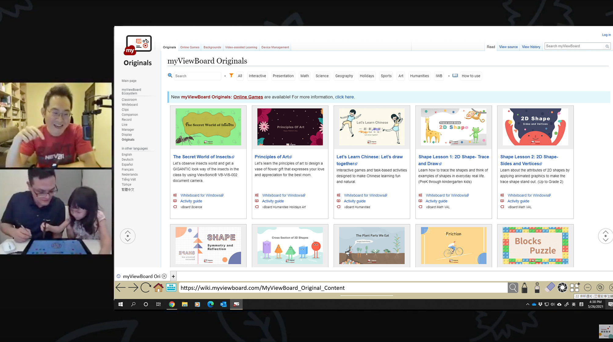
Task: Click the orange filter funnel icon
Action: pyautogui.click(x=231, y=76)
